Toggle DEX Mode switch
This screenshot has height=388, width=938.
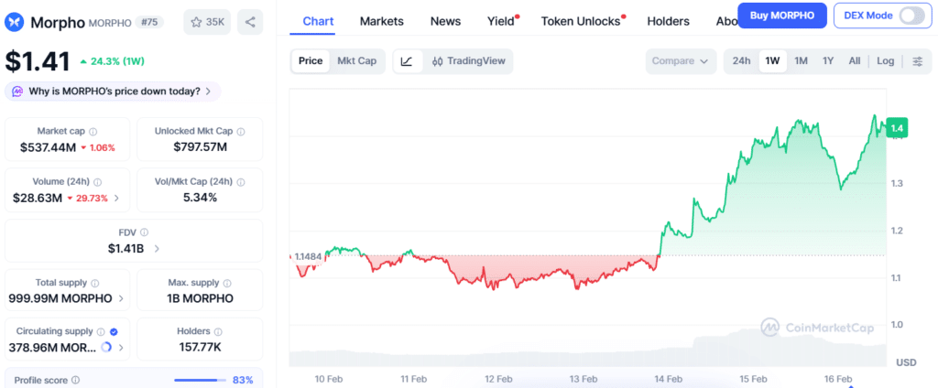[x=911, y=16]
